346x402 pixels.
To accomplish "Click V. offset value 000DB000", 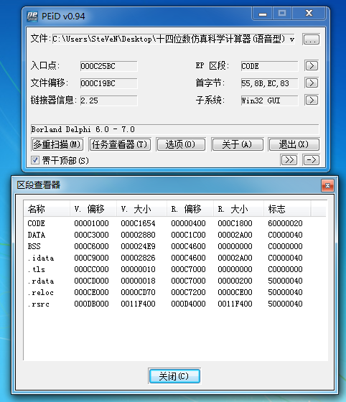I will (91, 304).
